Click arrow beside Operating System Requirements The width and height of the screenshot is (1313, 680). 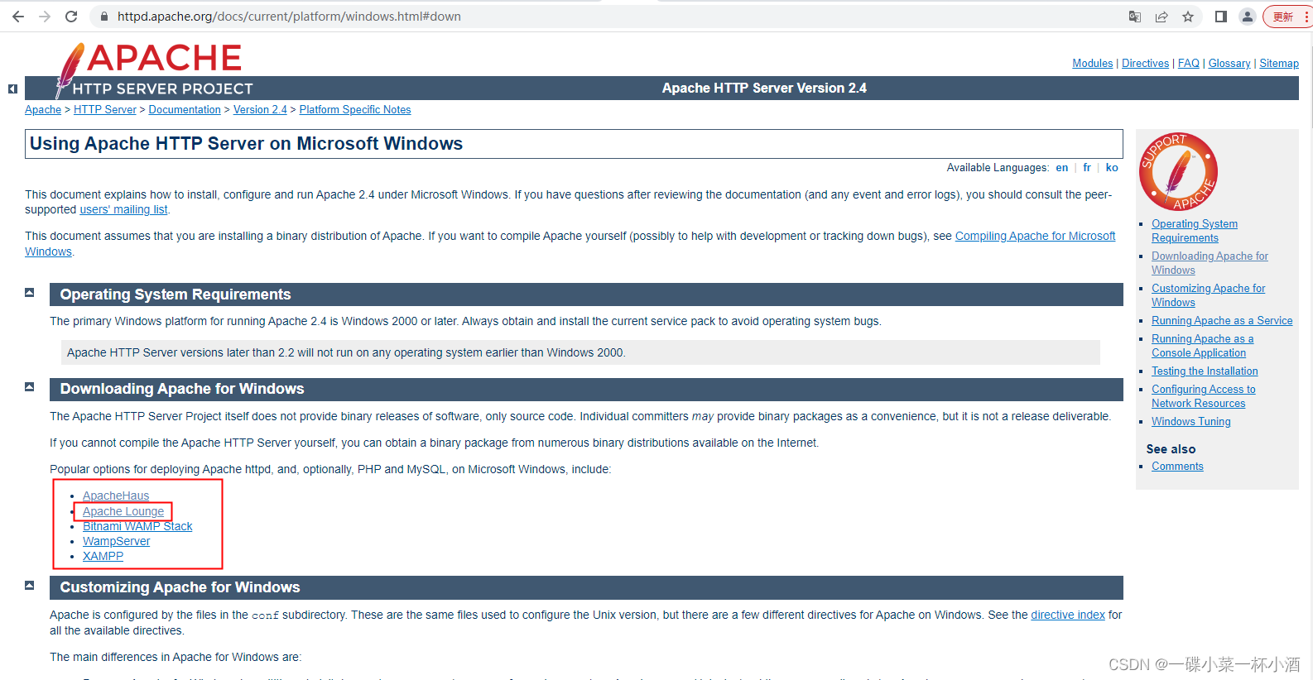(30, 293)
